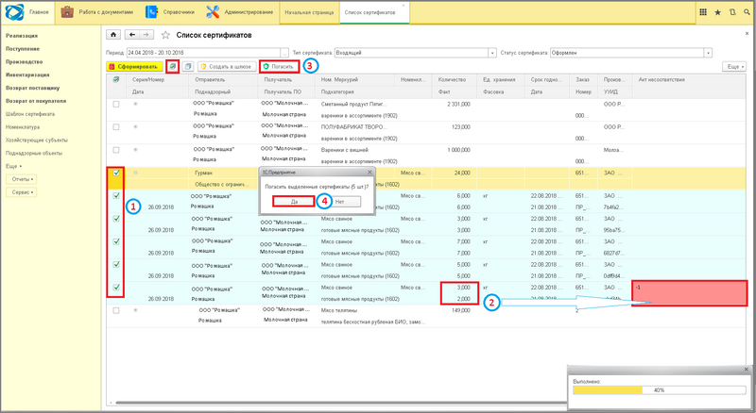Image resolution: width=756 pixels, height=413 pixels.
Task: Open Номенклатура link in sidebar
Action: 23,127
